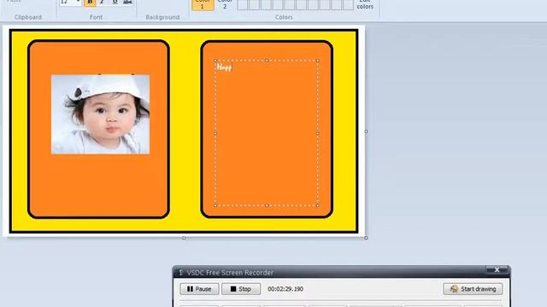The image size is (547, 307).
Task: Close the VSDC Free Screen Recorder window
Action: coord(497,270)
